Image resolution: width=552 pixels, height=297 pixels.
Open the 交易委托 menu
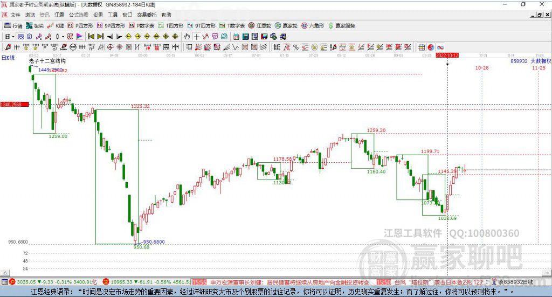(x=147, y=15)
